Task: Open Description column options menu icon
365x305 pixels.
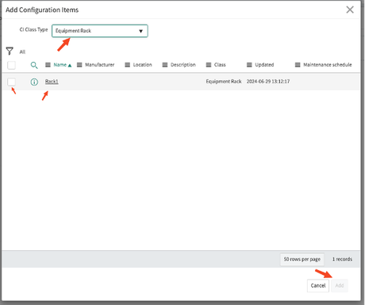Action: click(x=165, y=65)
